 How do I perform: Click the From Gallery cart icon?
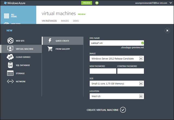[50, 49]
